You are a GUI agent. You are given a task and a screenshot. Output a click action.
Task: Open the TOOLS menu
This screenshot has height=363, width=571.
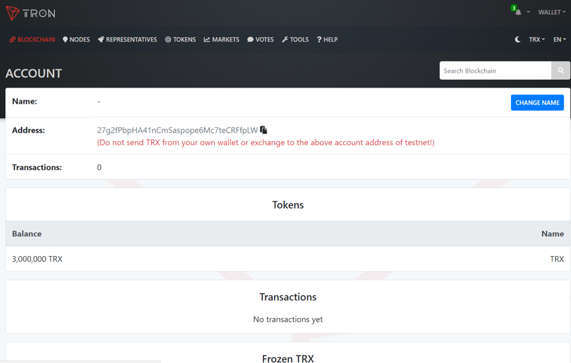(x=295, y=40)
